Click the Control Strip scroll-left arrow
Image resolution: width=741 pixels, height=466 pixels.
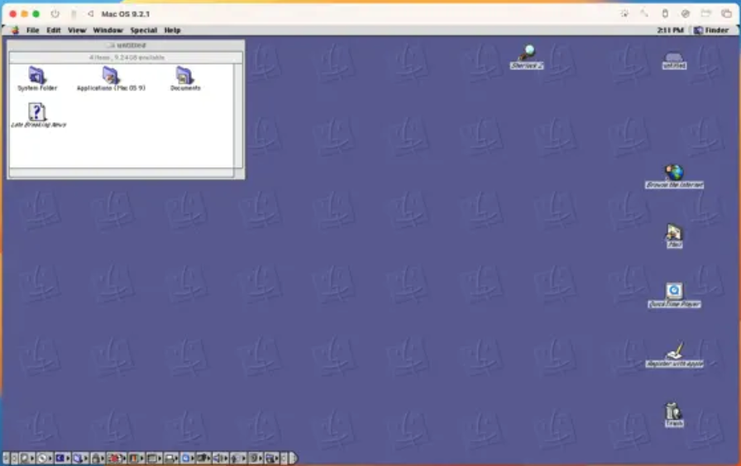[14, 458]
